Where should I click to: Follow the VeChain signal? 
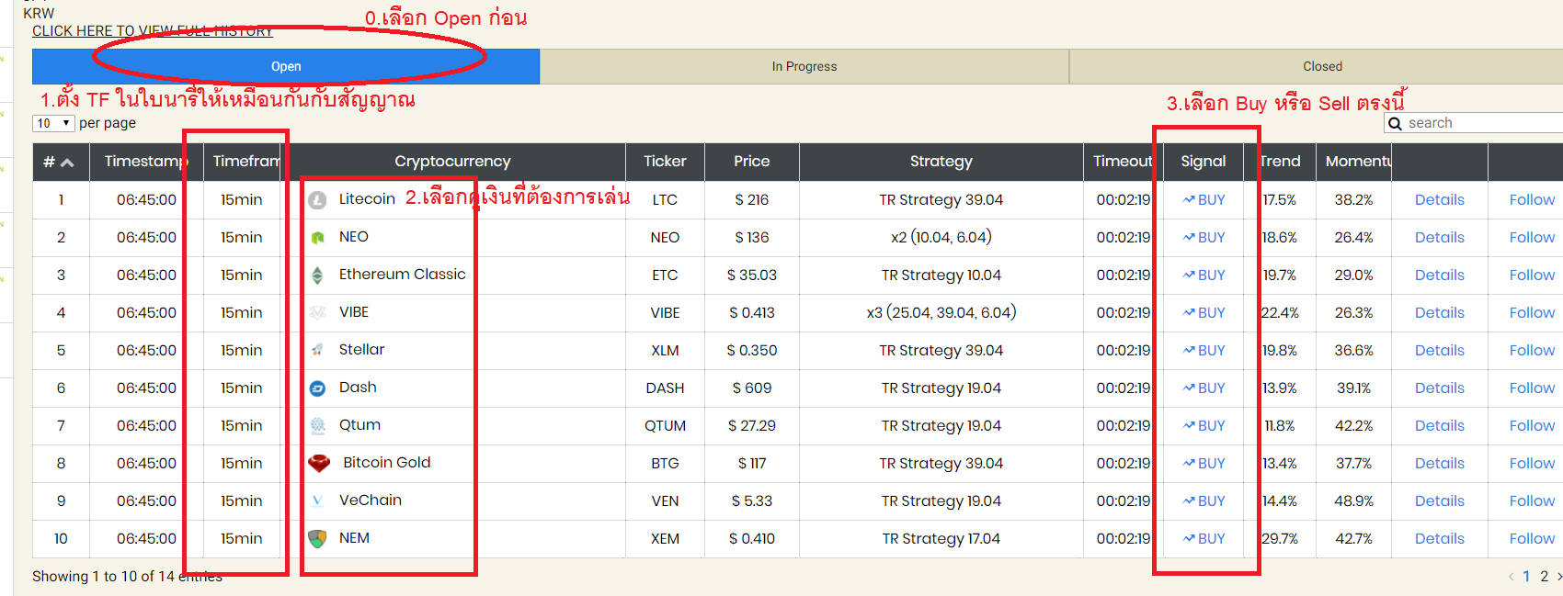coord(1532,500)
